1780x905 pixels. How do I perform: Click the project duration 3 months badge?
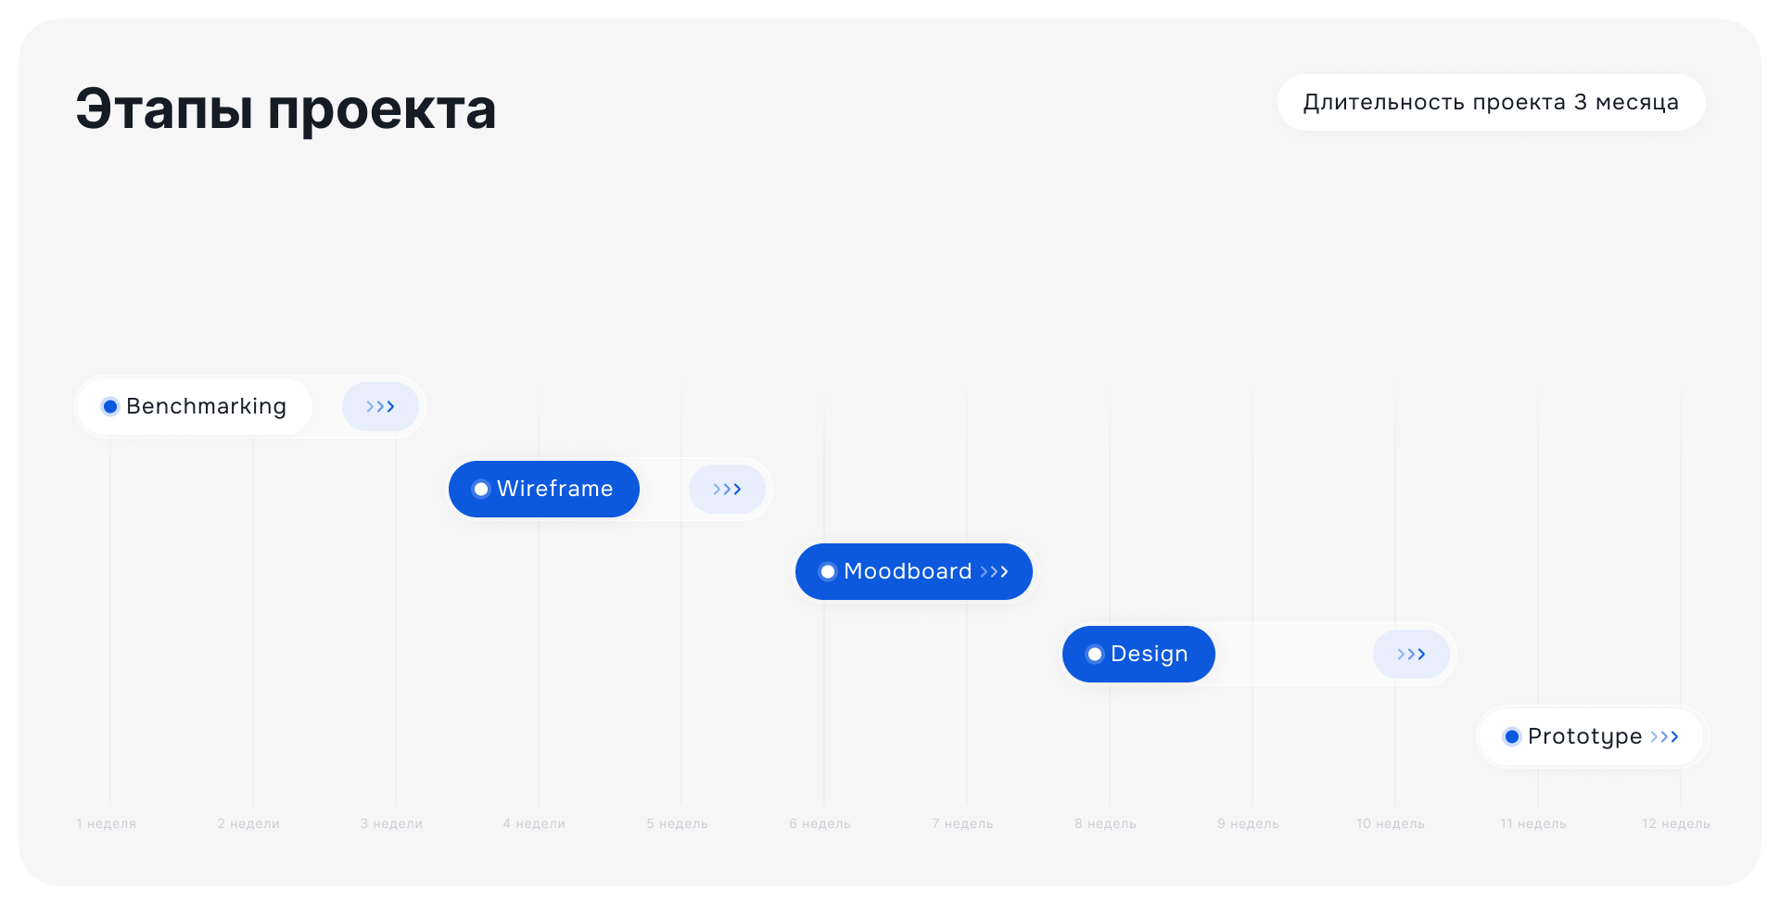(1491, 103)
